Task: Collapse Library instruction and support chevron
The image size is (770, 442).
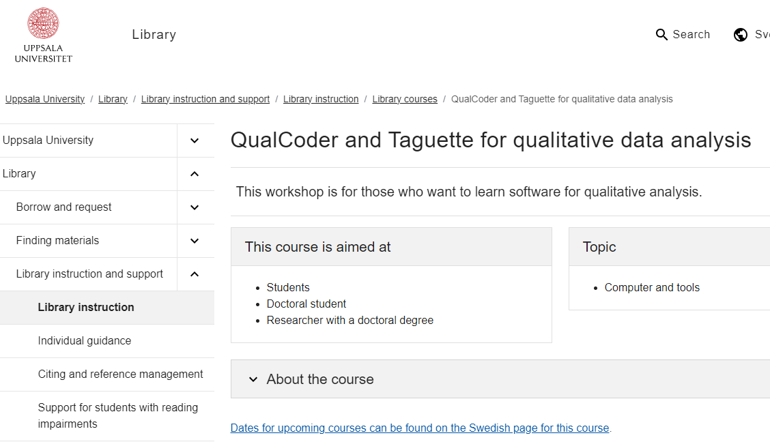Action: pyautogui.click(x=195, y=274)
